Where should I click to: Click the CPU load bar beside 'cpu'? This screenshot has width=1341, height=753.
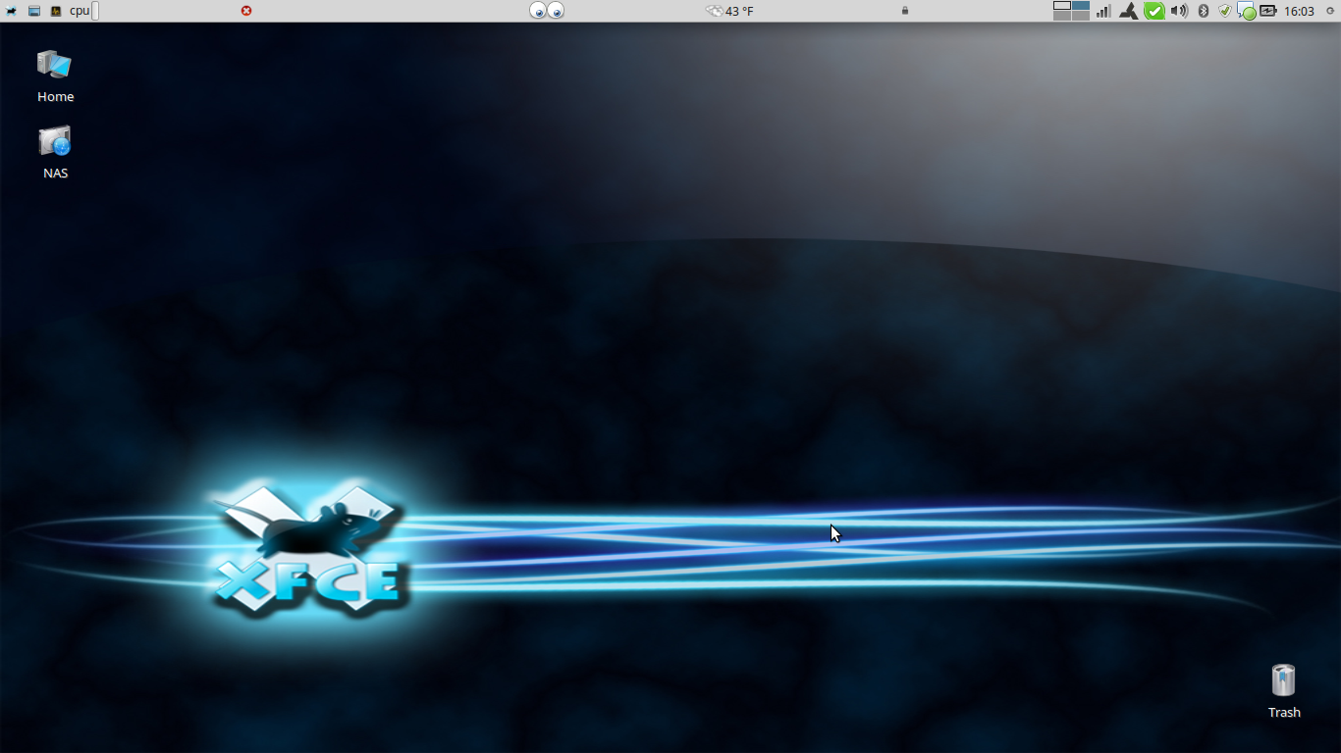tap(95, 11)
